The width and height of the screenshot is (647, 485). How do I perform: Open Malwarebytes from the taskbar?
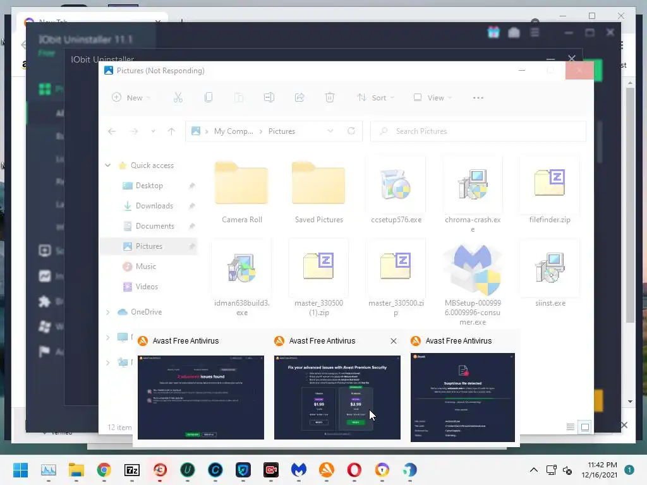pos(299,470)
